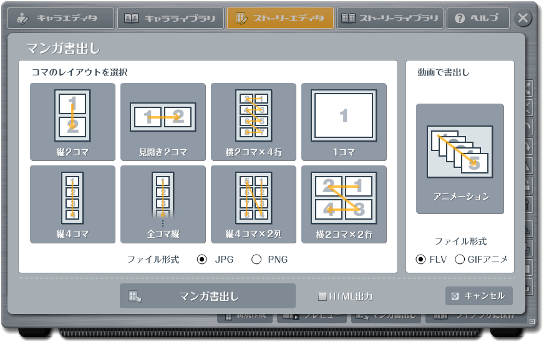Screen dimensions: 544x342
Task: Select the 1コマ single panel layout
Action: coord(344,122)
